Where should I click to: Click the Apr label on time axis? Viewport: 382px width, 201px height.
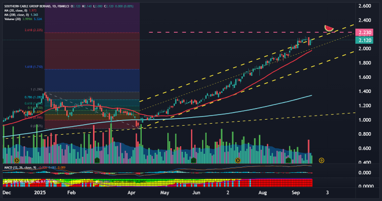point(132,192)
